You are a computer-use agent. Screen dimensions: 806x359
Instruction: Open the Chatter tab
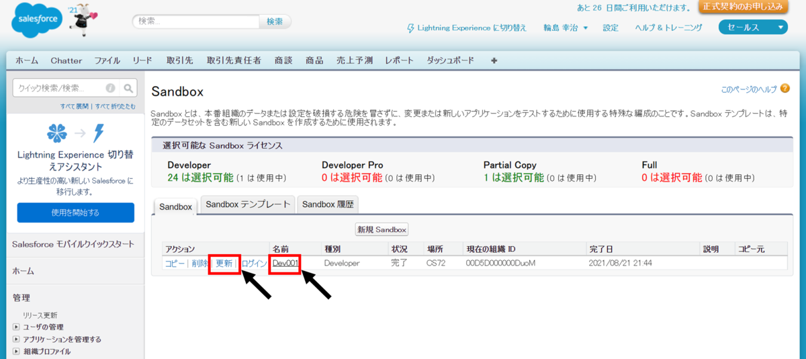[66, 61]
